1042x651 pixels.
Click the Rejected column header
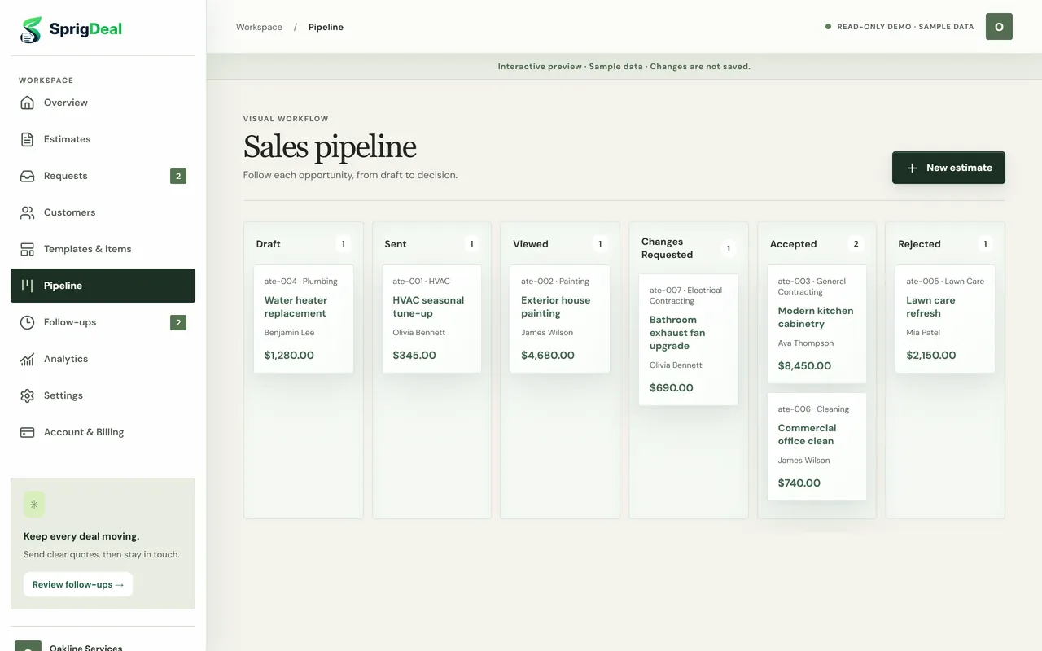pos(920,244)
